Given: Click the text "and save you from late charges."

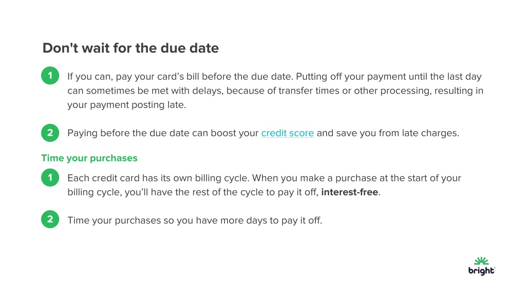Looking at the screenshot, I should click(388, 133).
